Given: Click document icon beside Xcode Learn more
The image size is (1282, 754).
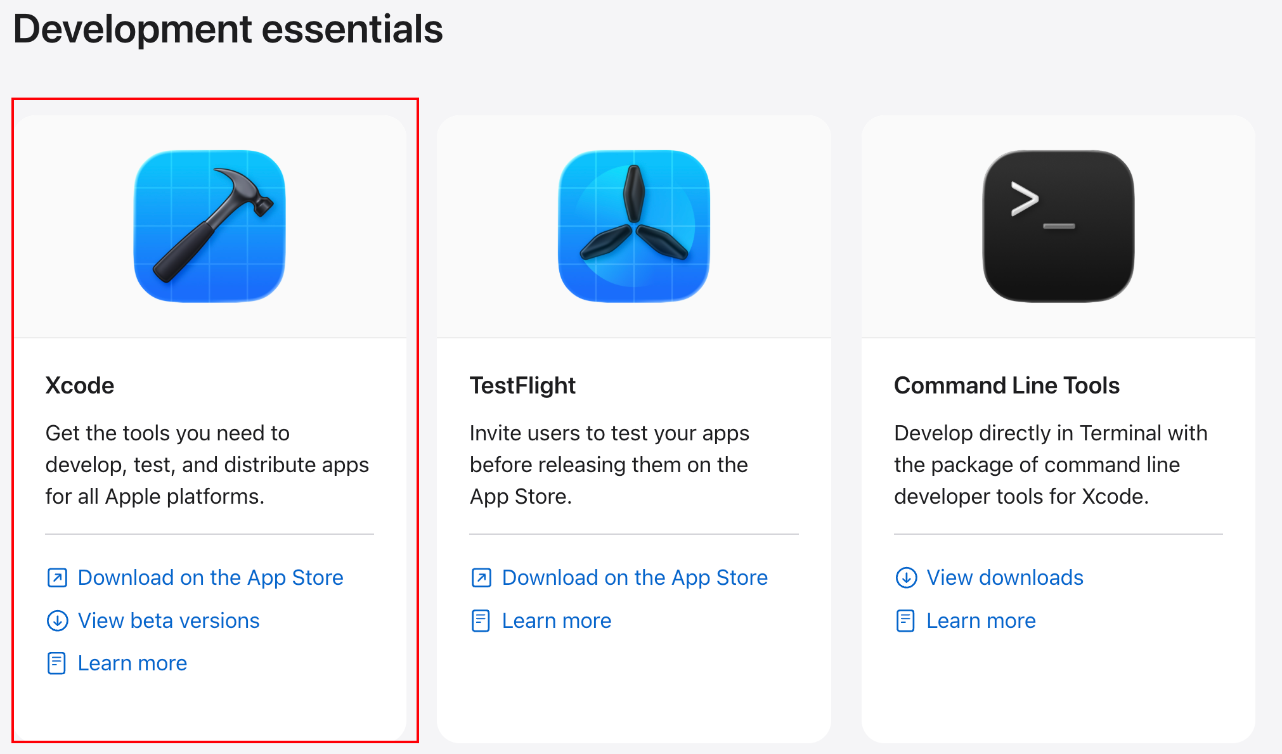Looking at the screenshot, I should point(57,663).
